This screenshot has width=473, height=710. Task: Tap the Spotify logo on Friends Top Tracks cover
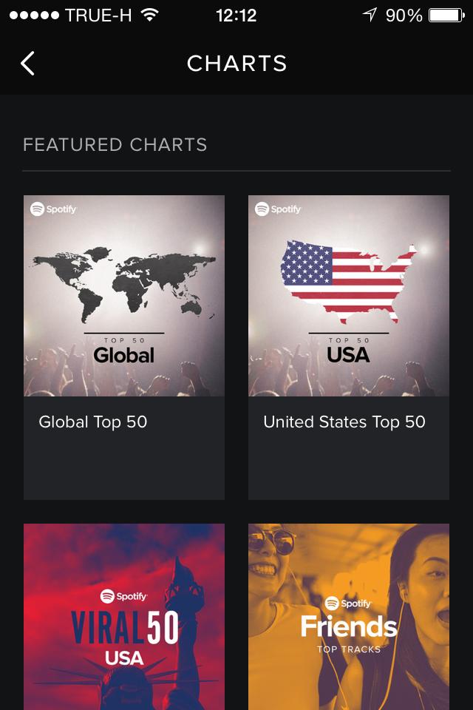349,603
